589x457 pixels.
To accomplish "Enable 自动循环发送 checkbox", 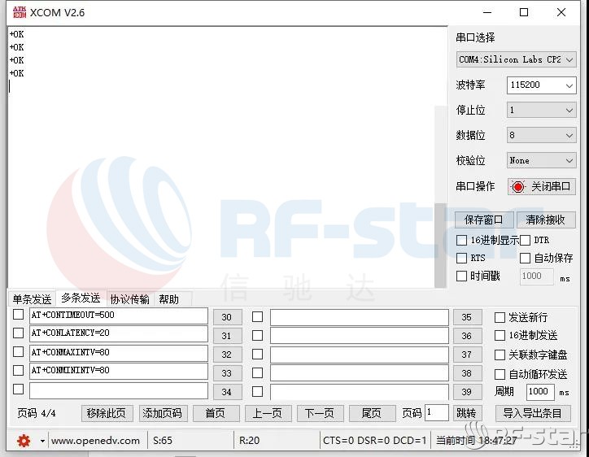I will [500, 374].
